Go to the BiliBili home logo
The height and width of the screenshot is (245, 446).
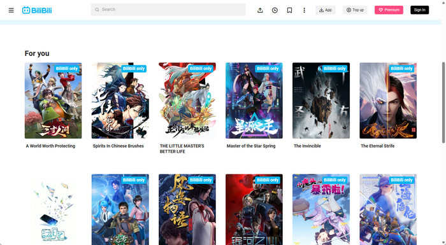click(x=37, y=10)
